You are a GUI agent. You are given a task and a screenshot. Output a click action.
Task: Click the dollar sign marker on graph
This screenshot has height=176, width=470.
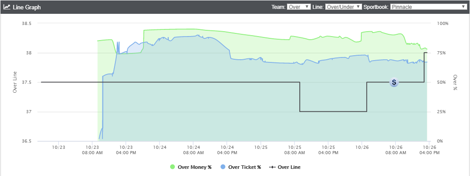pyautogui.click(x=394, y=82)
